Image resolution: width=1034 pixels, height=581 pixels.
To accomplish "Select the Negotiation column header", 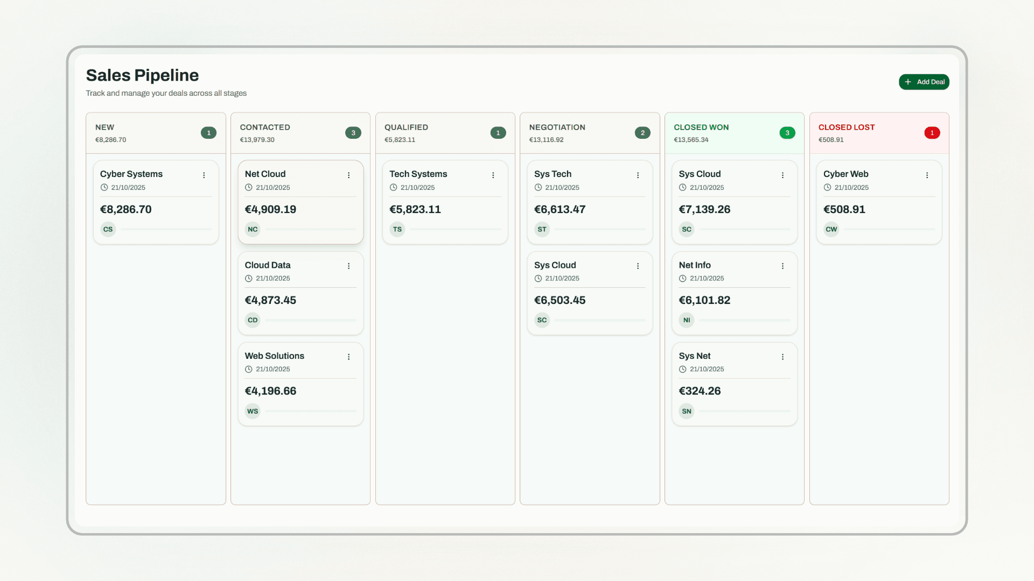I will [x=557, y=127].
